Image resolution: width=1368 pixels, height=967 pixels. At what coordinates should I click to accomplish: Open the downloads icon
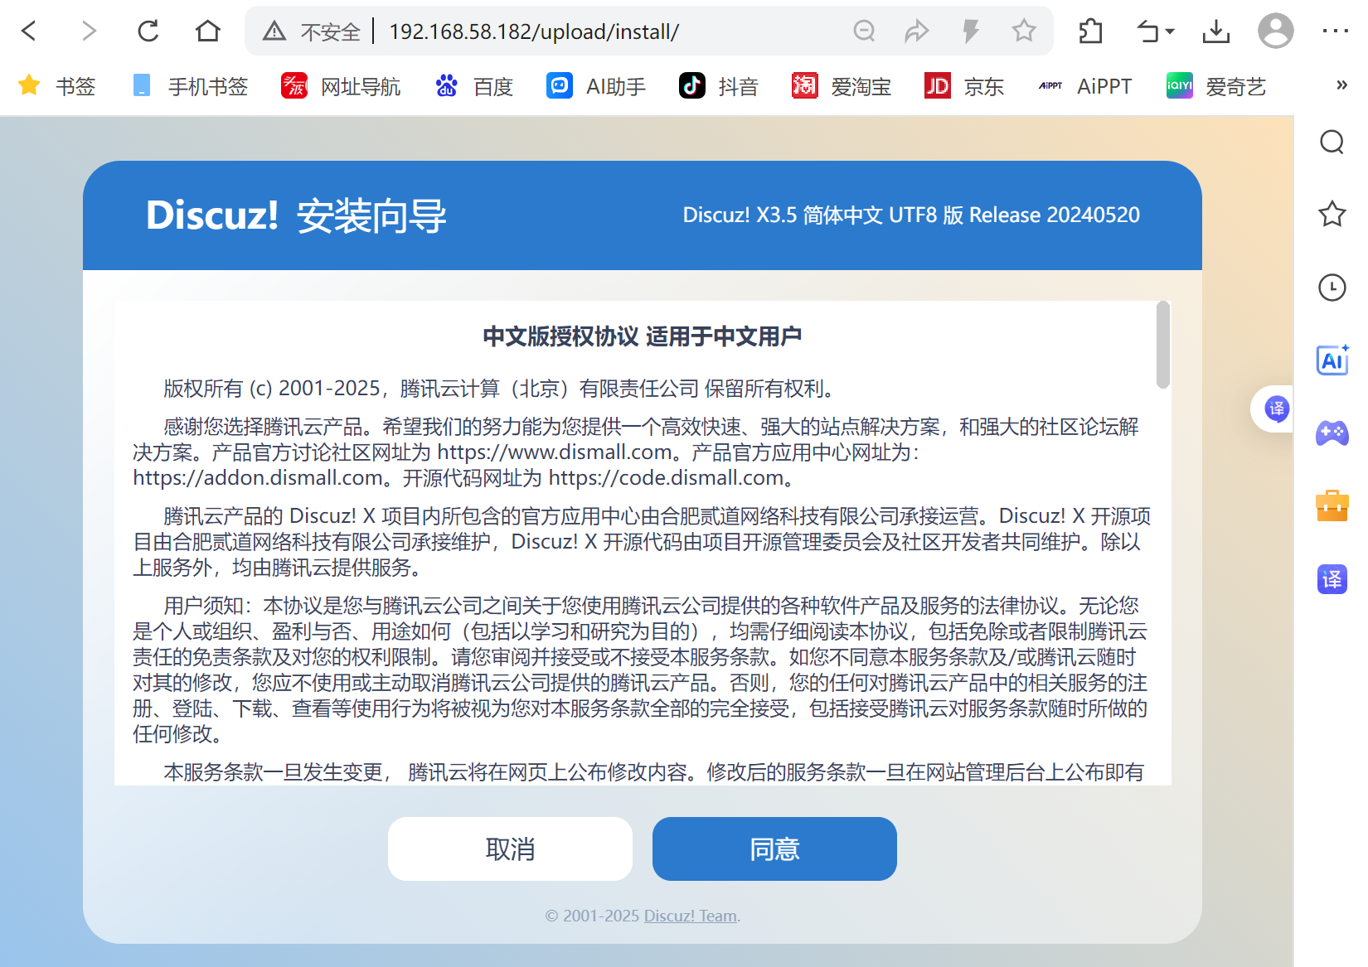click(1216, 31)
